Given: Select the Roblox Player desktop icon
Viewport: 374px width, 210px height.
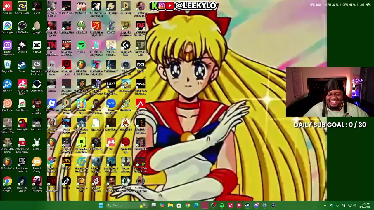Looking at the screenshot, I should [x=52, y=105].
